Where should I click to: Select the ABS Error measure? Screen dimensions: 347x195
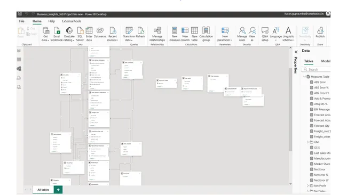[x=320, y=82]
